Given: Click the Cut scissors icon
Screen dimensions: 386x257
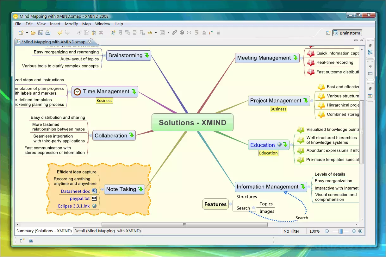Looking at the screenshot, I should (79, 33).
